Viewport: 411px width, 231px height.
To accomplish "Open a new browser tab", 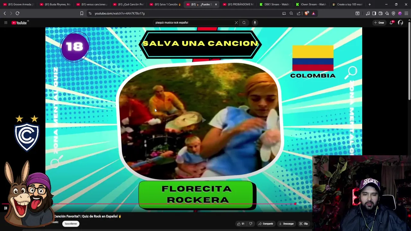I will click(370, 4).
